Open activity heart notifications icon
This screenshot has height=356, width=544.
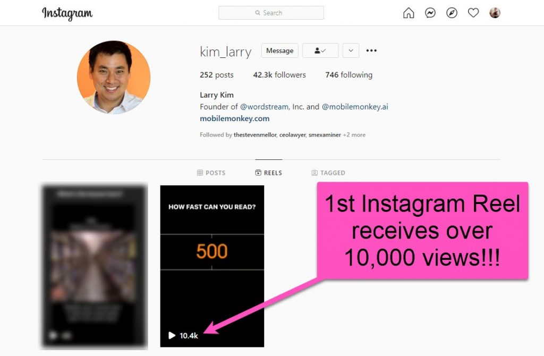pos(473,13)
